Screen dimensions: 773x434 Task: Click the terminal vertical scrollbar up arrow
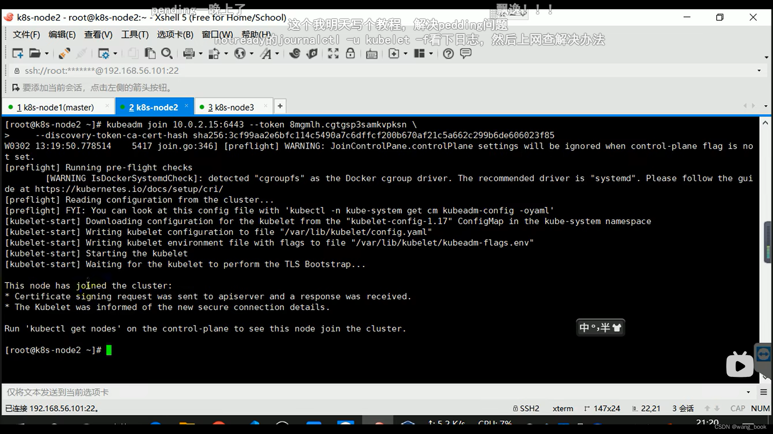tap(765, 123)
